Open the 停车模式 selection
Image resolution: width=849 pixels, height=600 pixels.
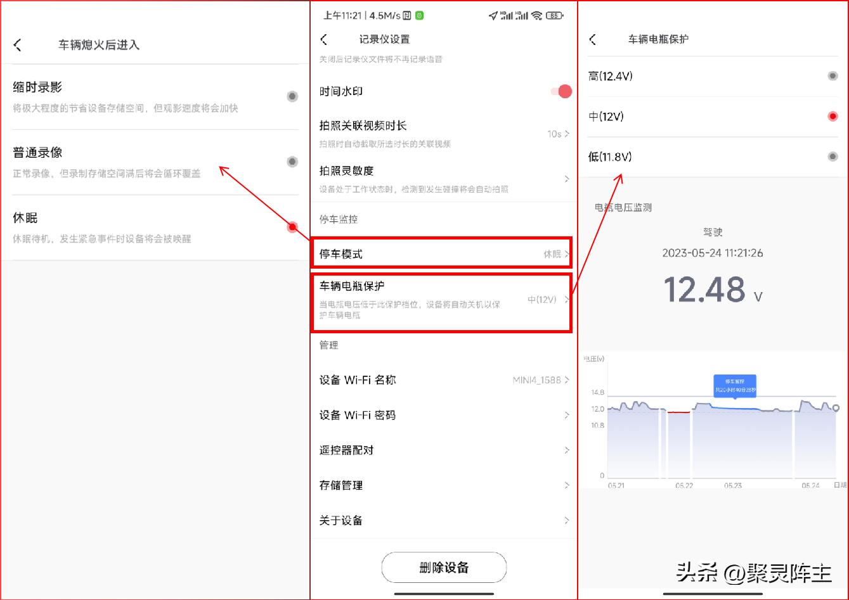[442, 253]
